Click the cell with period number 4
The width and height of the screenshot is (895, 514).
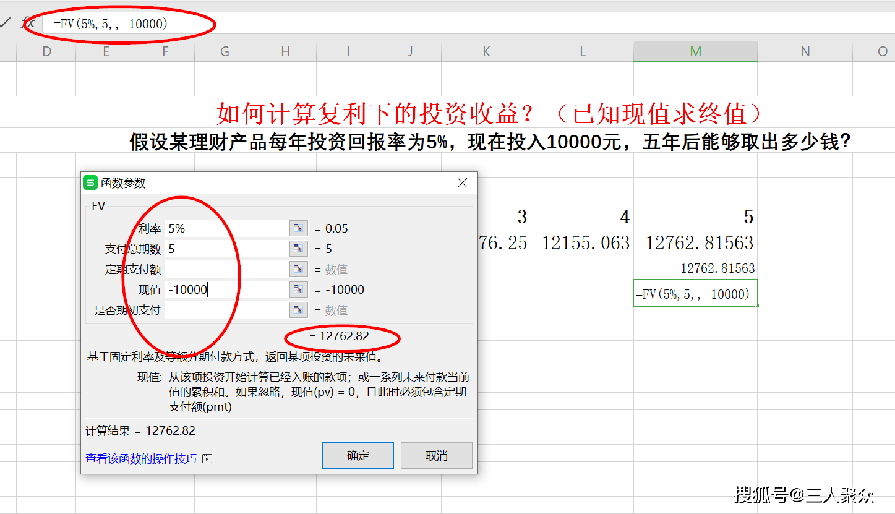583,216
